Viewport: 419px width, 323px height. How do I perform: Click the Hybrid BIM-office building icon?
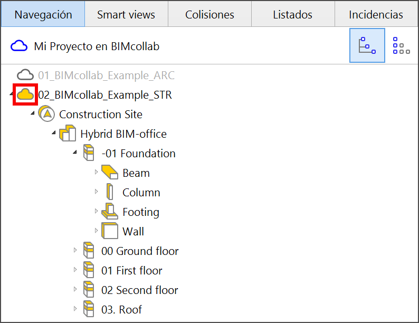coord(68,133)
